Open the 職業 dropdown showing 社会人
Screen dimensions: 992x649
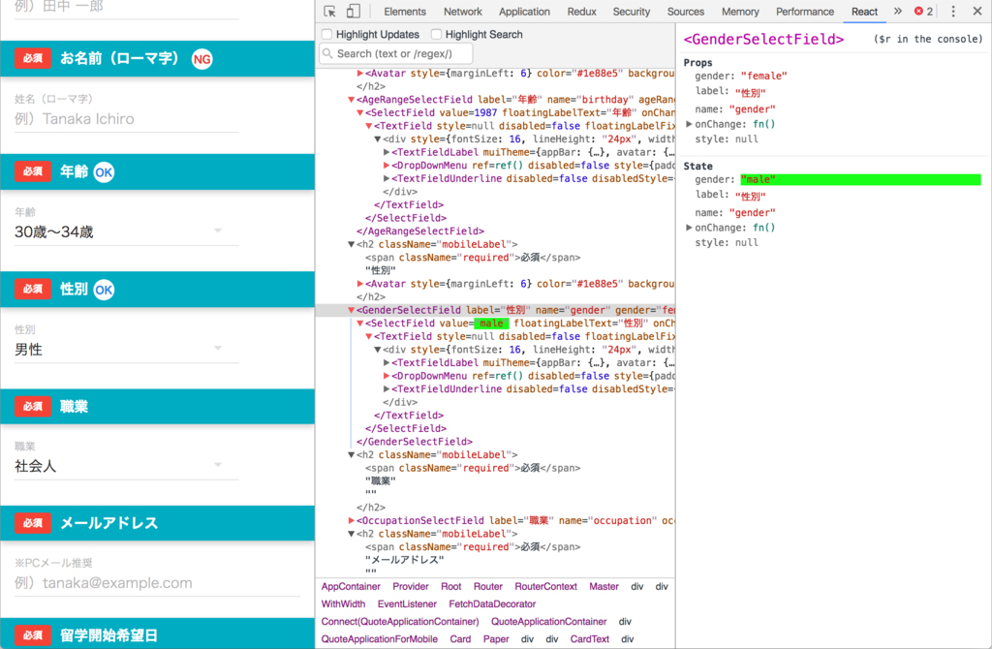pos(127,467)
